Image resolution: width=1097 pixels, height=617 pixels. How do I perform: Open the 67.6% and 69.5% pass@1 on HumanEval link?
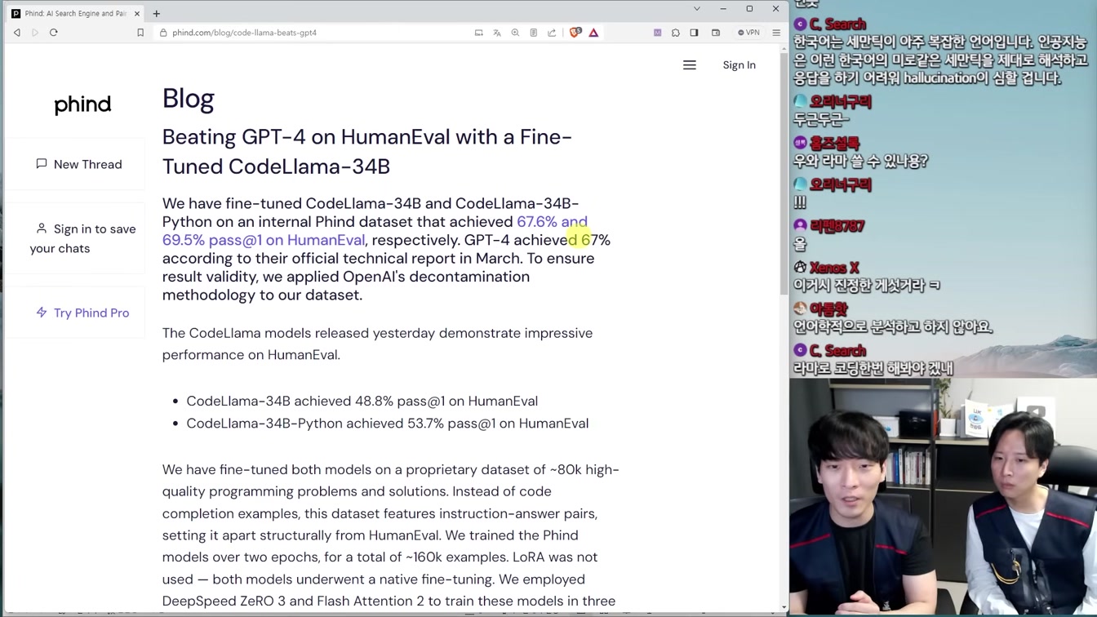375,231
